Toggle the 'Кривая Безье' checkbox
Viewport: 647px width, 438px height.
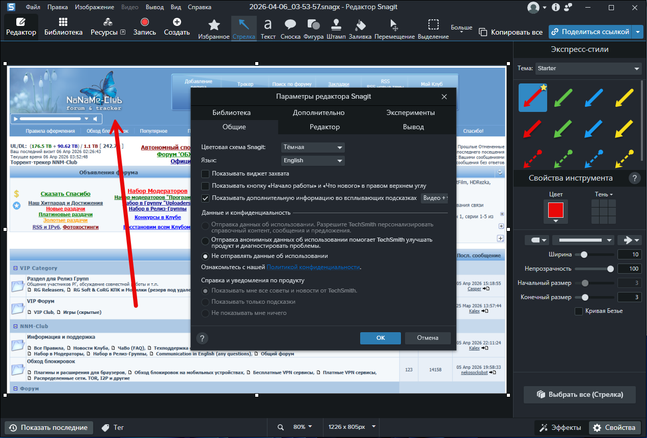pyautogui.click(x=579, y=311)
